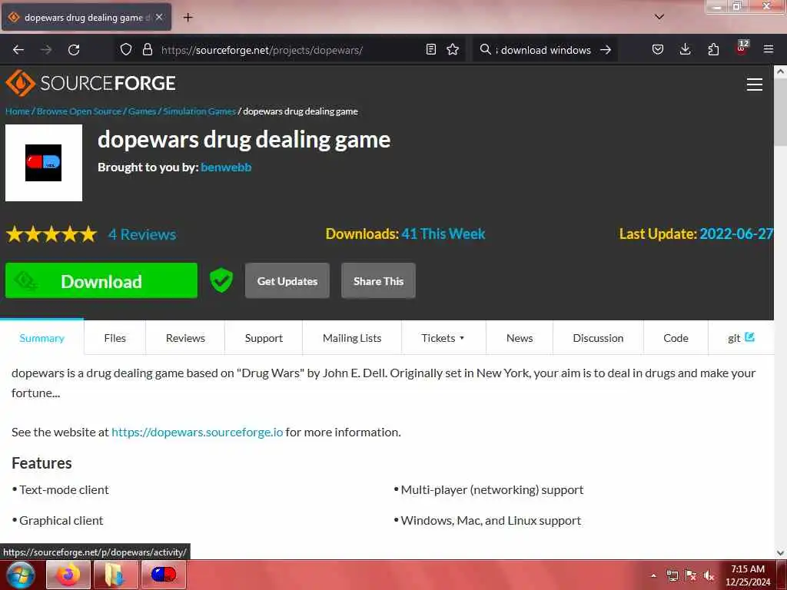Click the green Download button

[x=101, y=280]
